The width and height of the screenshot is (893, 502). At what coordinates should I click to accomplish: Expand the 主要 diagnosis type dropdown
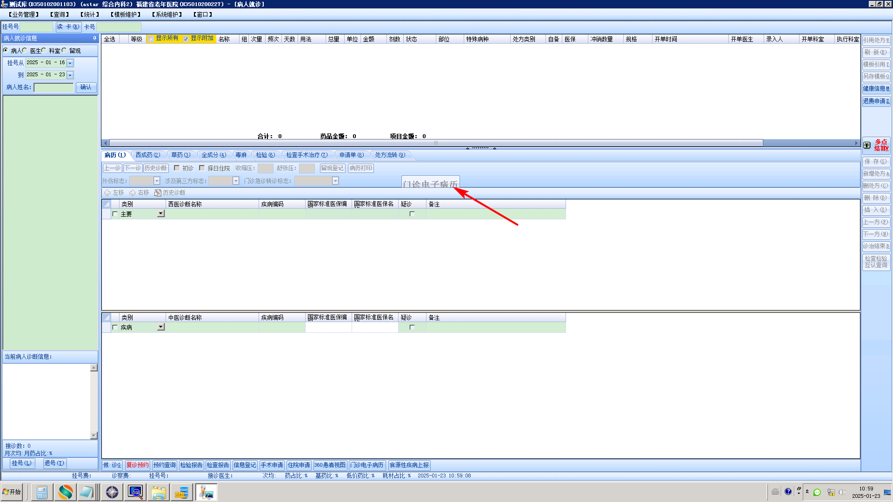click(160, 213)
